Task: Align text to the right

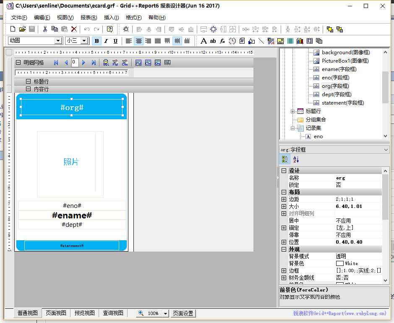Action: pyautogui.click(x=148, y=41)
